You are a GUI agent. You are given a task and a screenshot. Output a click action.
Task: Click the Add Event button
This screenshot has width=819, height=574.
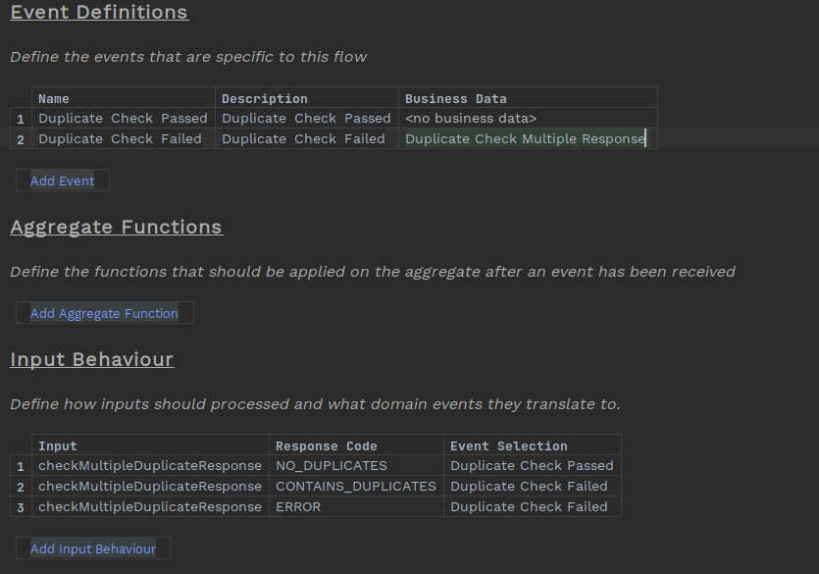(x=62, y=180)
